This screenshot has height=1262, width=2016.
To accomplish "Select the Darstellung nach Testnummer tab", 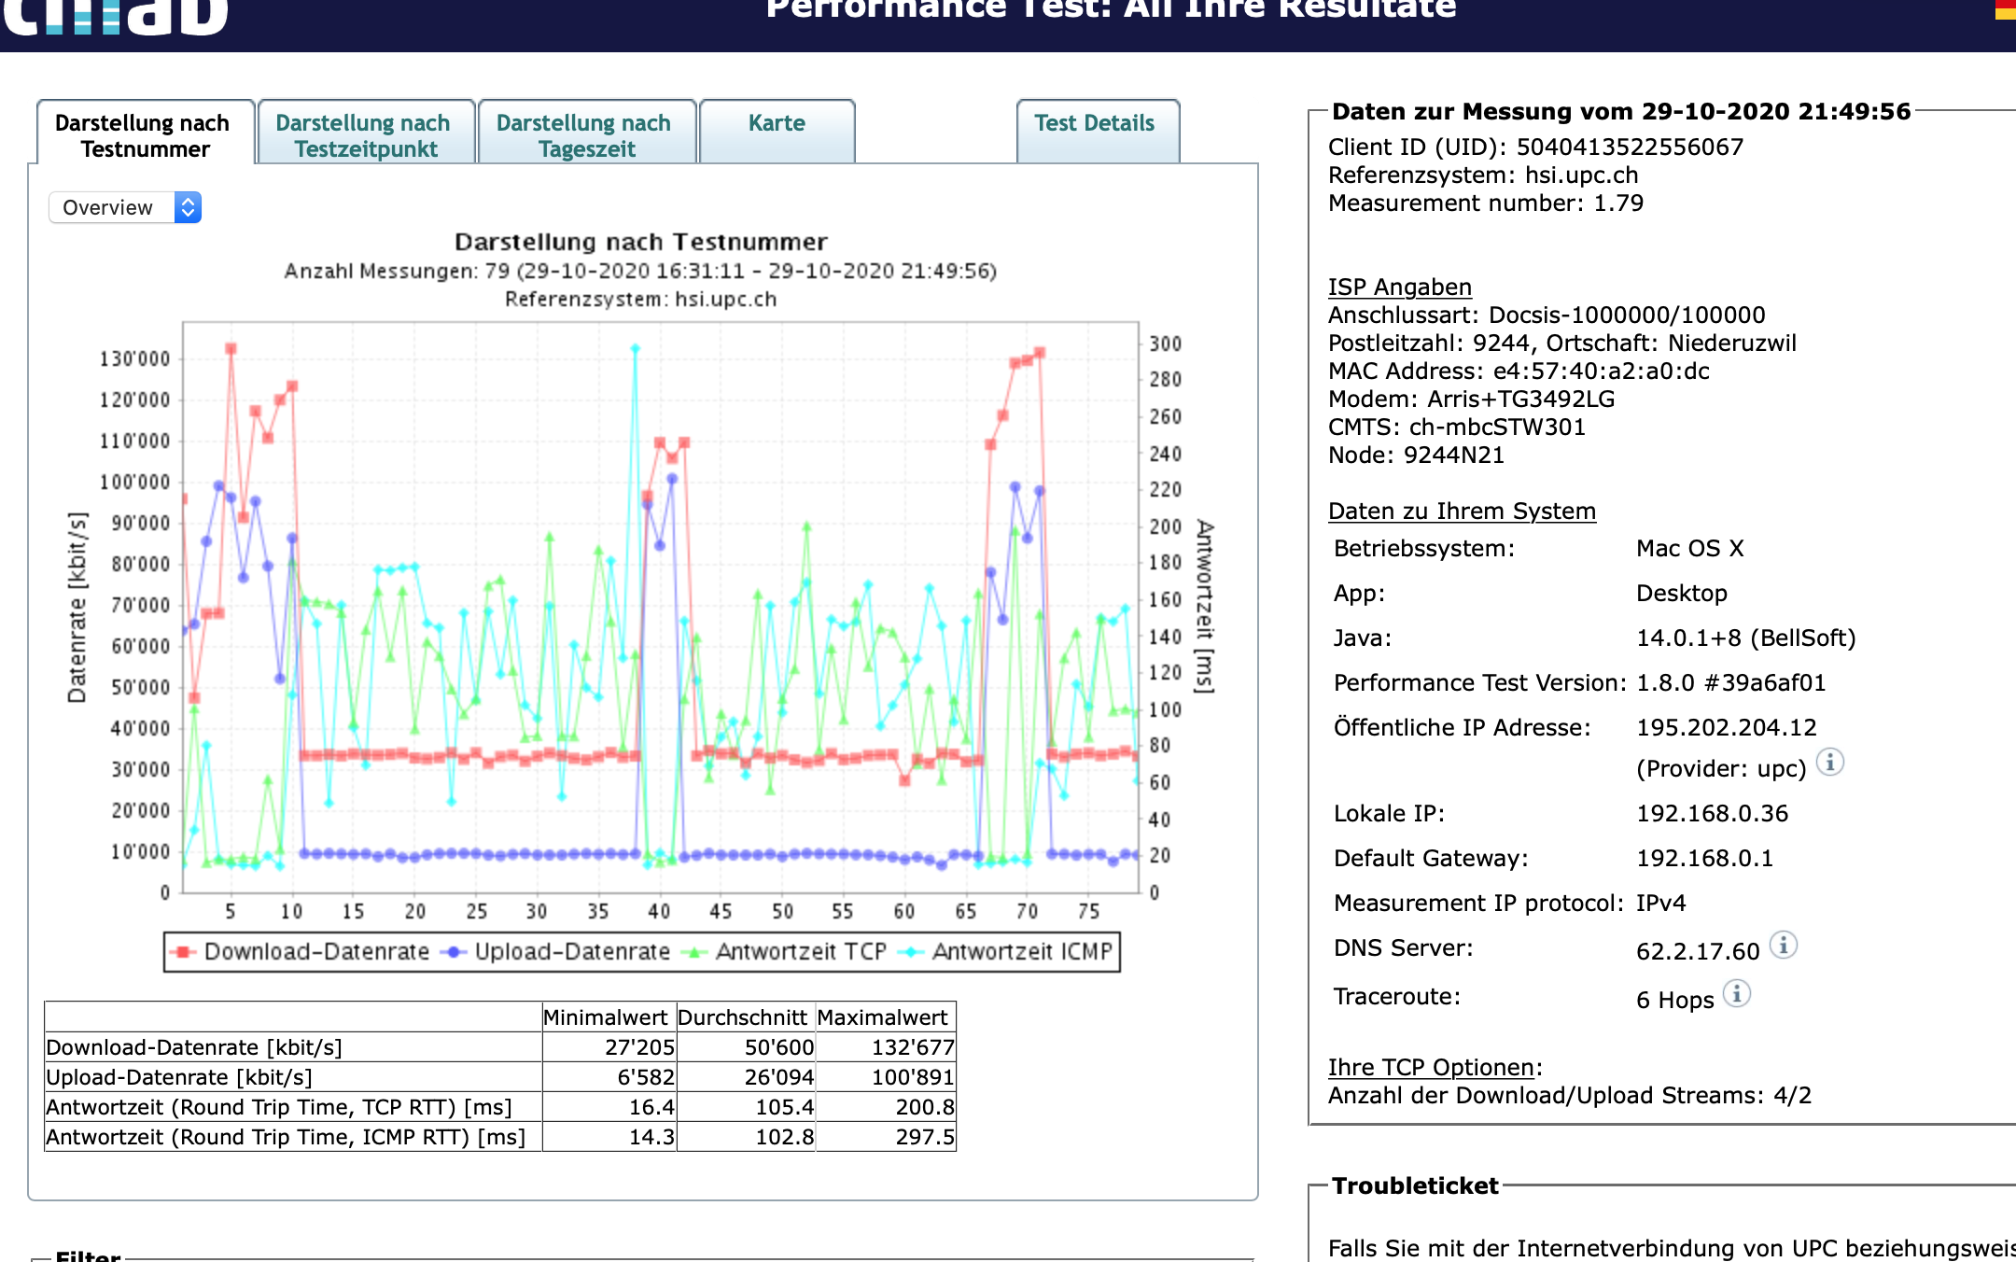I will 144,135.
